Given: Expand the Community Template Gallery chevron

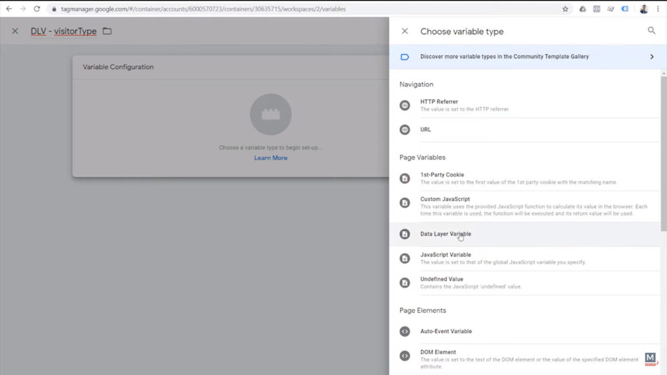Looking at the screenshot, I should tap(651, 57).
